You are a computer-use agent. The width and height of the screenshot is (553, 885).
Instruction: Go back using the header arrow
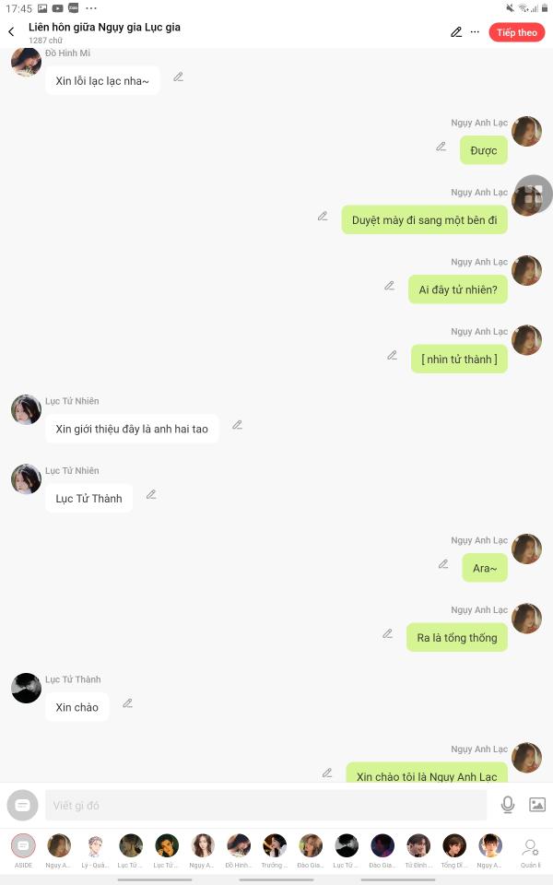click(x=11, y=32)
